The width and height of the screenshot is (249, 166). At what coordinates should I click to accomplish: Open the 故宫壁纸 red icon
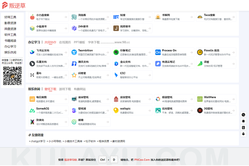pyautogui.click(x=116, y=99)
